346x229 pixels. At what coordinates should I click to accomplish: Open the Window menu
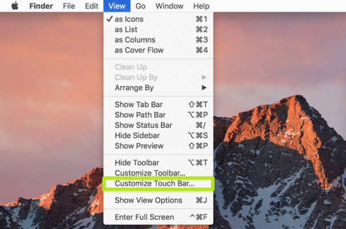pos(170,6)
